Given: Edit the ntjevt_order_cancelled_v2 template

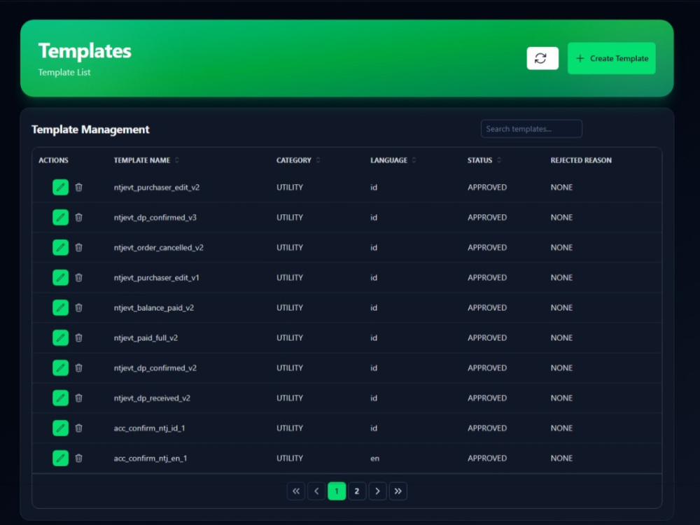Looking at the screenshot, I should pyautogui.click(x=61, y=247).
